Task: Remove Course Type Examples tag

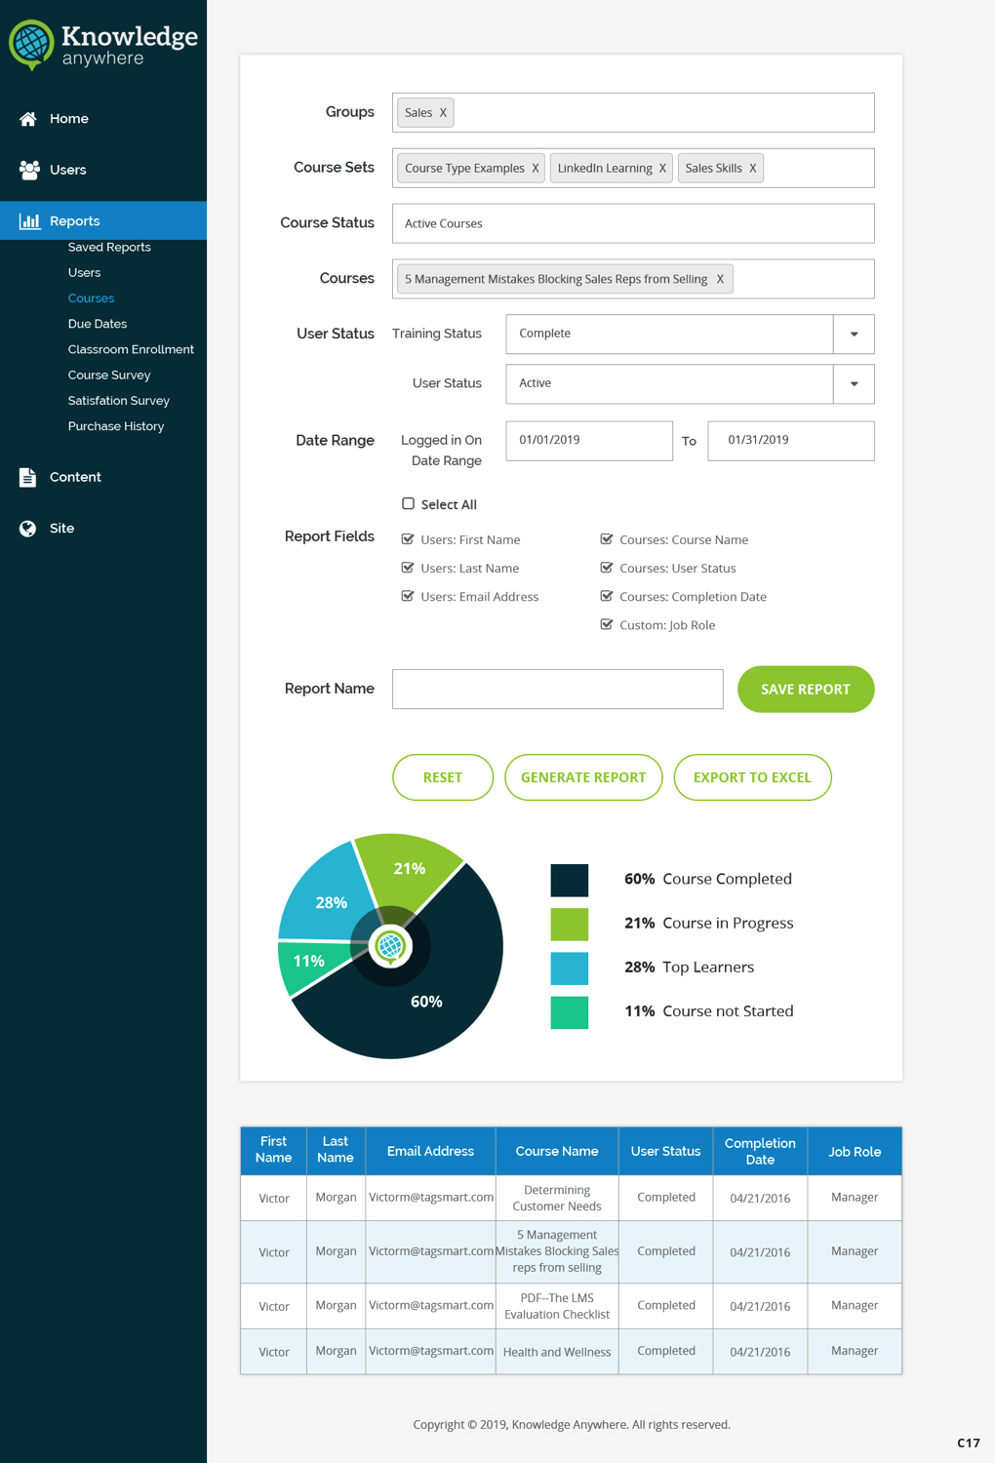Action: (x=536, y=169)
